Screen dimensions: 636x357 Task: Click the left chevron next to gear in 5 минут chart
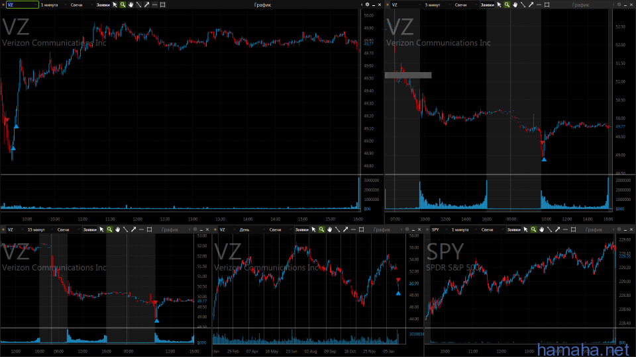pos(613,5)
